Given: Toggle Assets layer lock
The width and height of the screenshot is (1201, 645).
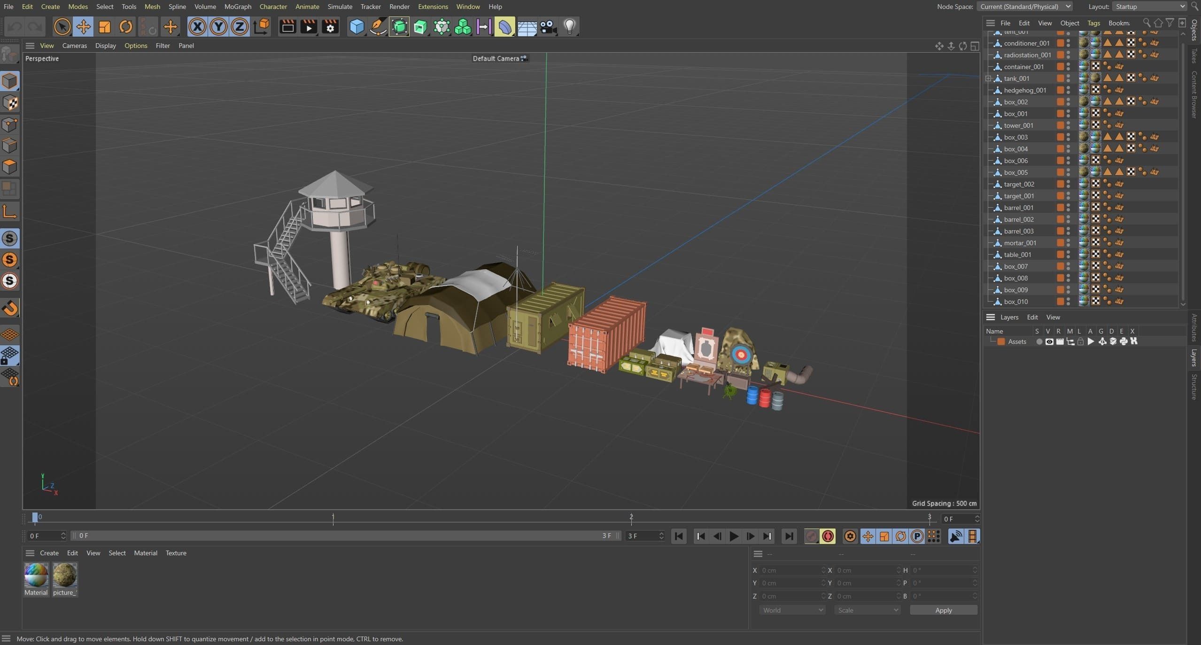Looking at the screenshot, I should coord(1080,342).
